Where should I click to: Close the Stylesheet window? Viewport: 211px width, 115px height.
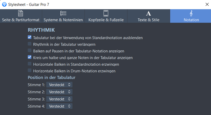[207, 4]
